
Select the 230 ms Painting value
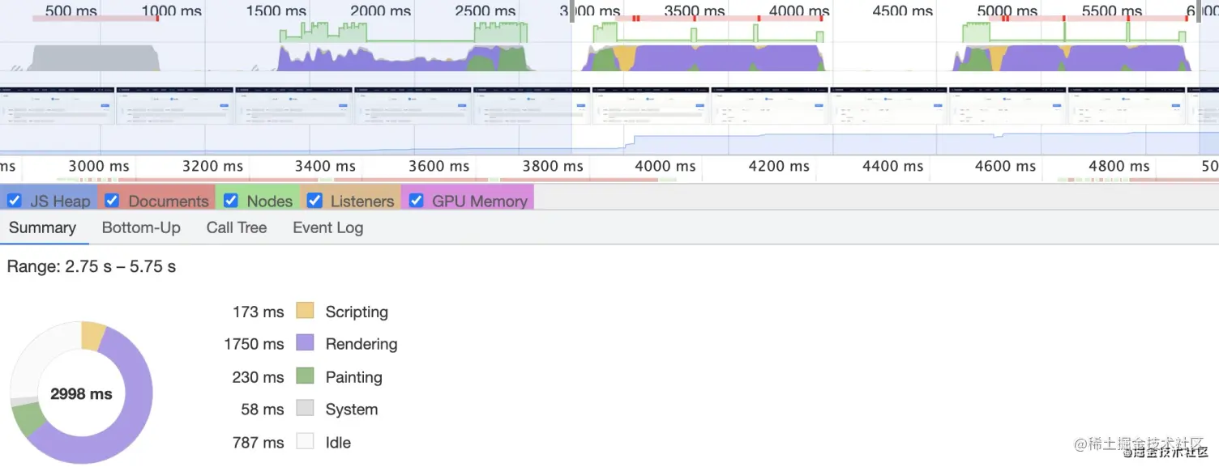point(258,377)
